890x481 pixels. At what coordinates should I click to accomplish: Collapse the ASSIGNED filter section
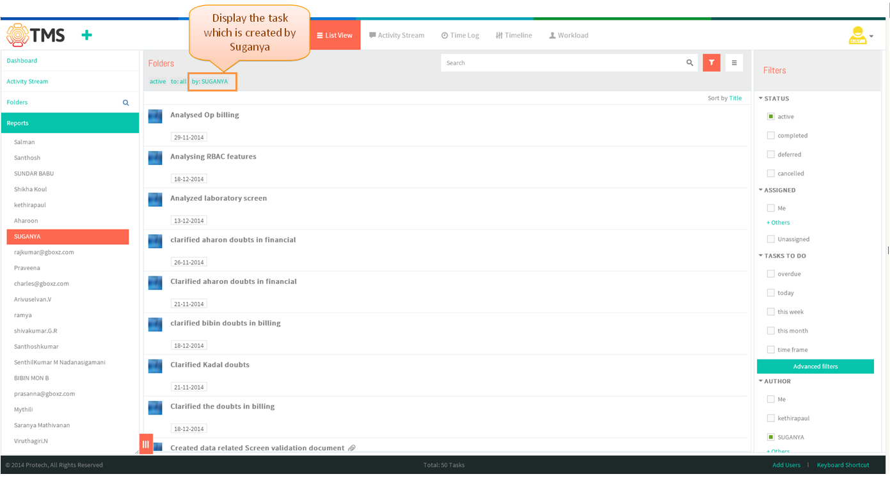point(777,190)
